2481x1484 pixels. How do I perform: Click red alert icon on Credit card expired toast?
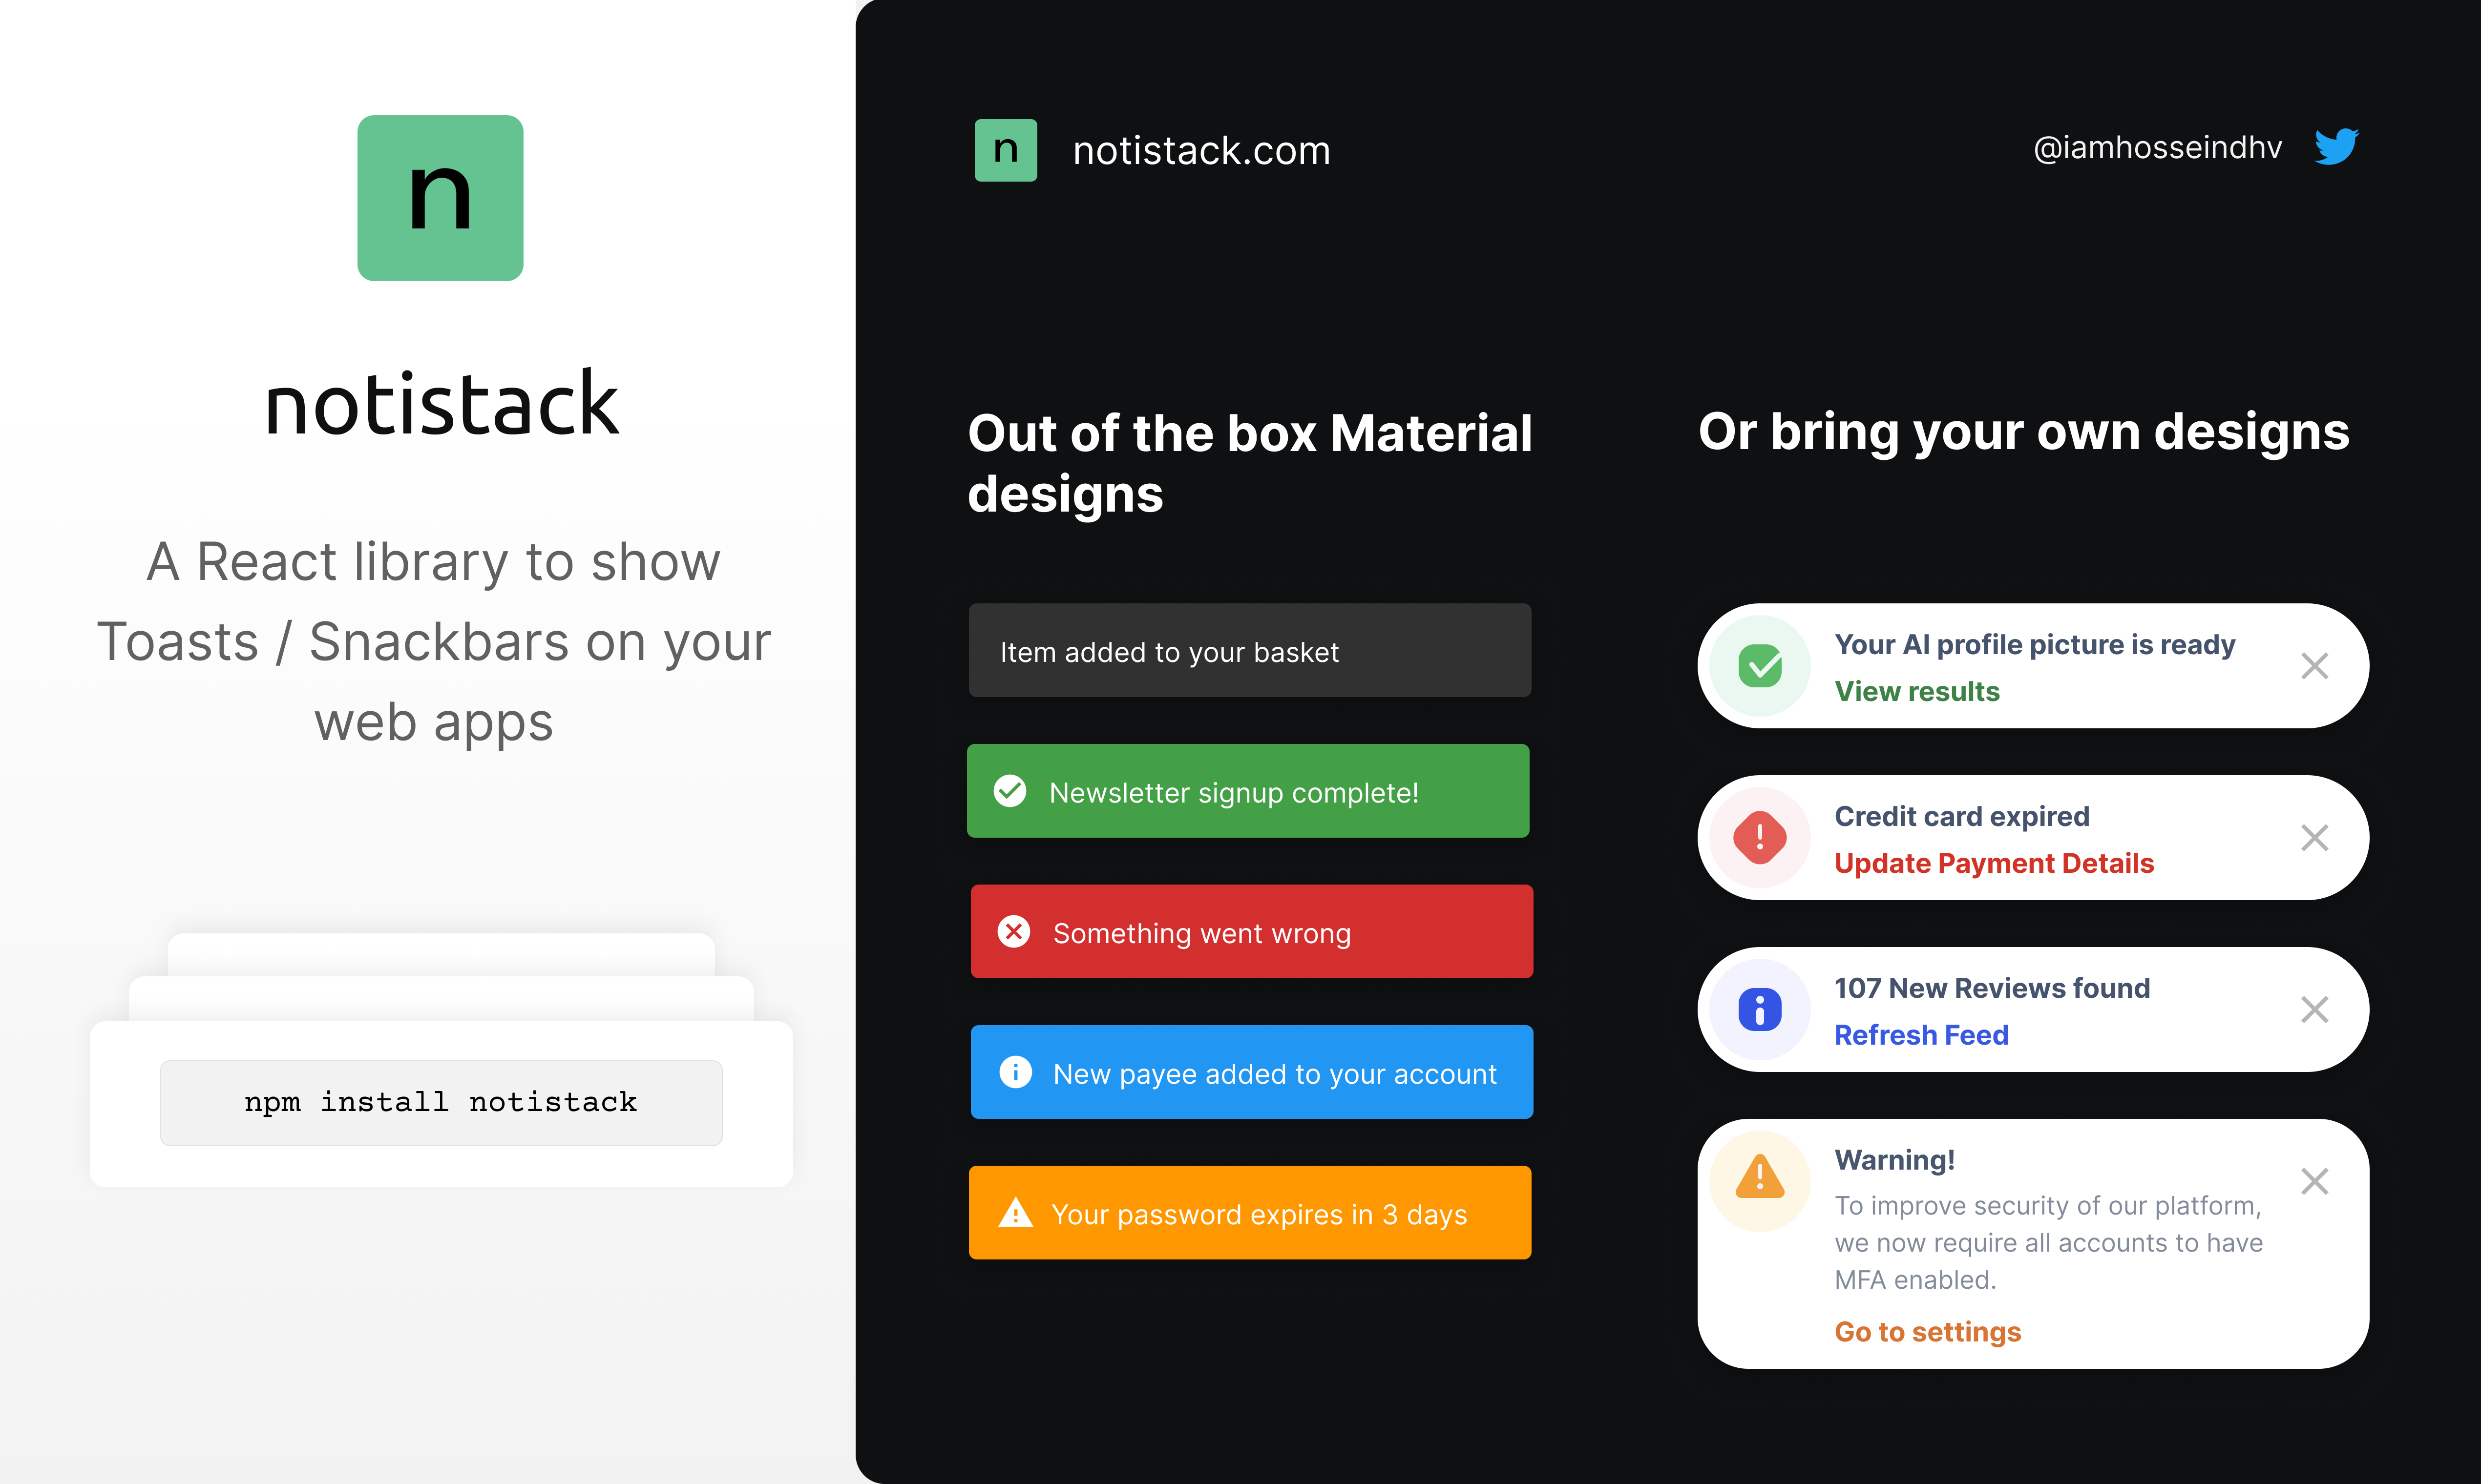(1760, 838)
